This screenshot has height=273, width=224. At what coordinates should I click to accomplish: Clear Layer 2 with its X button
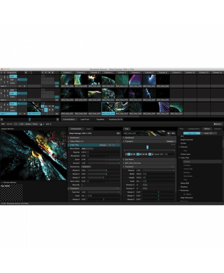click(x=1, y=94)
